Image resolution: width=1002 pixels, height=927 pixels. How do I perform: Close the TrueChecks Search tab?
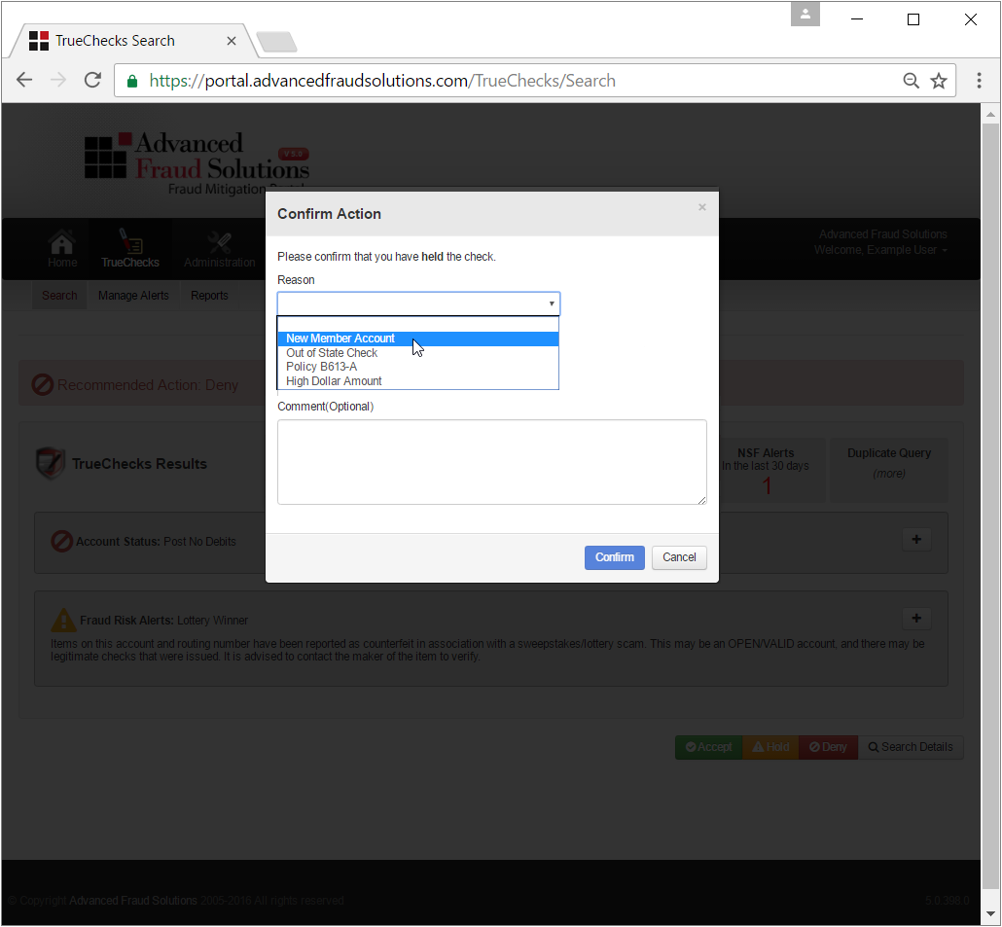pos(232,41)
